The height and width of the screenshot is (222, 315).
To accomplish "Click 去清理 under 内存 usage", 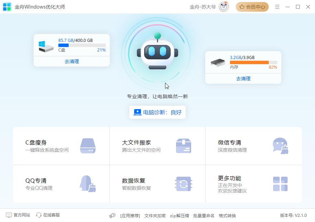I will pos(243,79).
